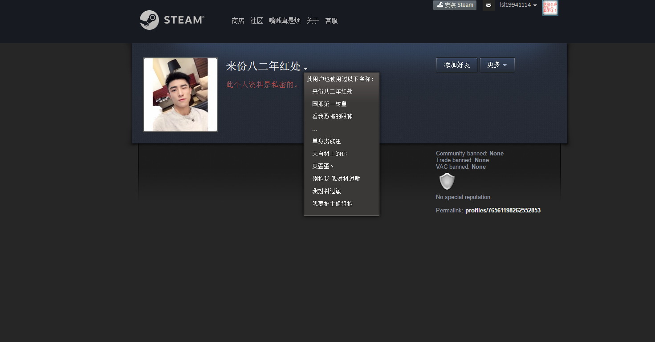Click the ellipsis entry in names list
Viewport: 655px width, 342px height.
pyautogui.click(x=315, y=130)
